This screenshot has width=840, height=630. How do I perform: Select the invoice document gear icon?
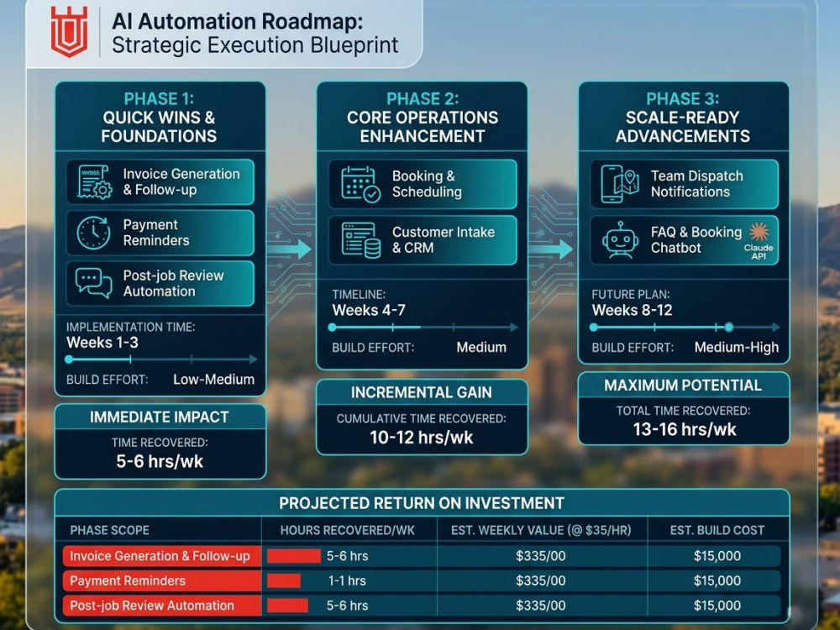(x=95, y=182)
